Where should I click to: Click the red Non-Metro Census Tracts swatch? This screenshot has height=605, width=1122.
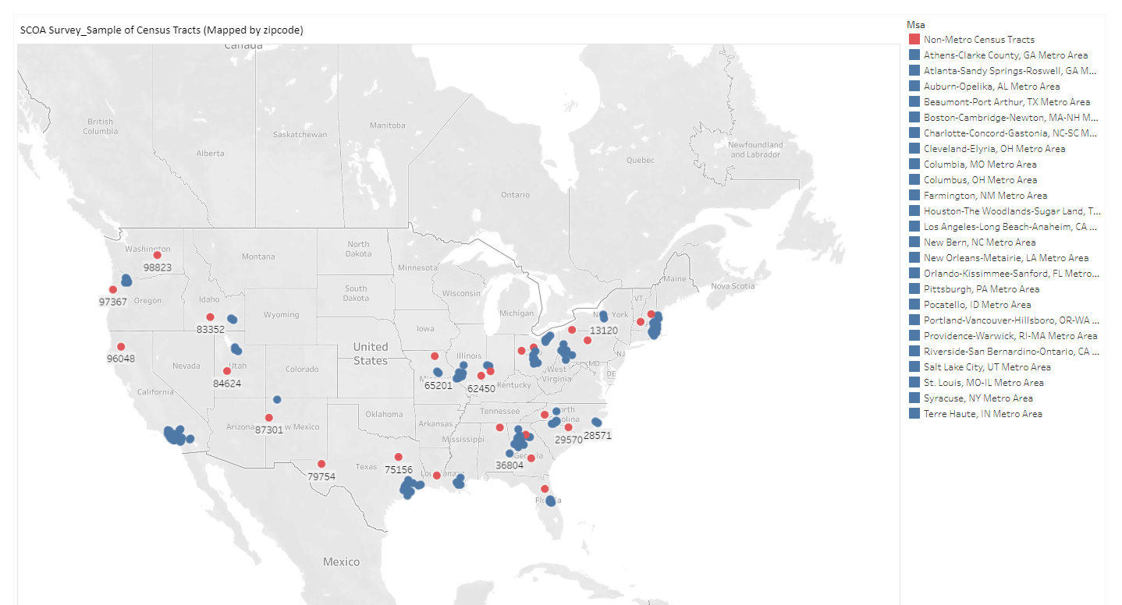pyautogui.click(x=914, y=39)
